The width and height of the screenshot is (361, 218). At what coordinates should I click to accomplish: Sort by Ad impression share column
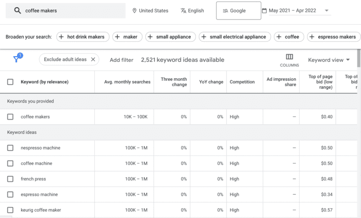282,82
